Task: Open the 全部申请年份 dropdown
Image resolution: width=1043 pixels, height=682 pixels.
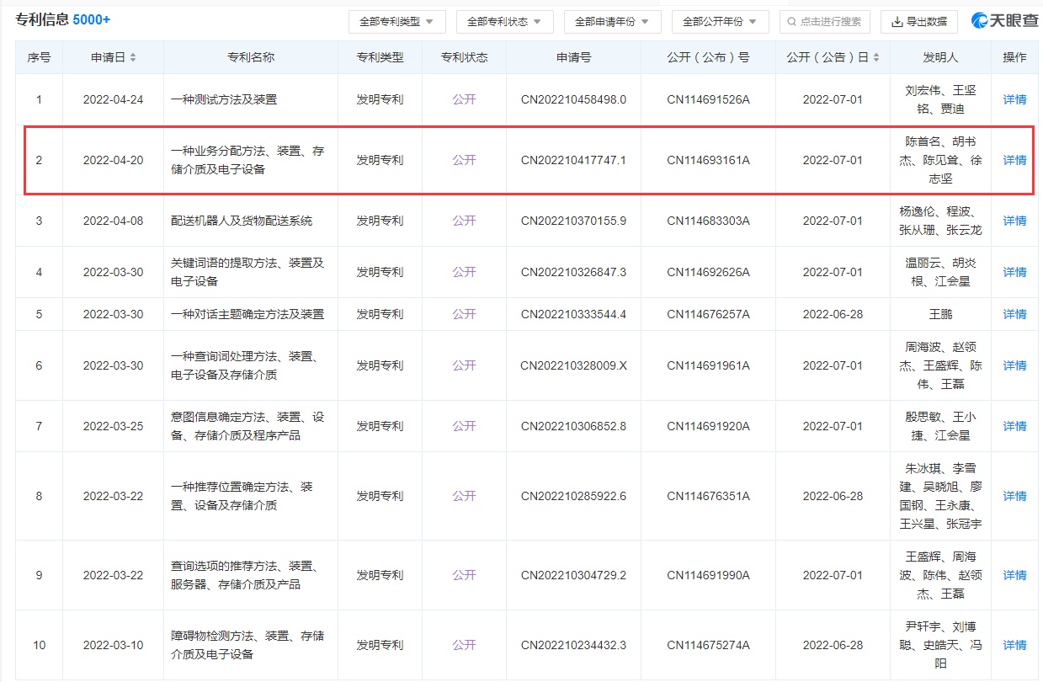Action: pos(612,22)
